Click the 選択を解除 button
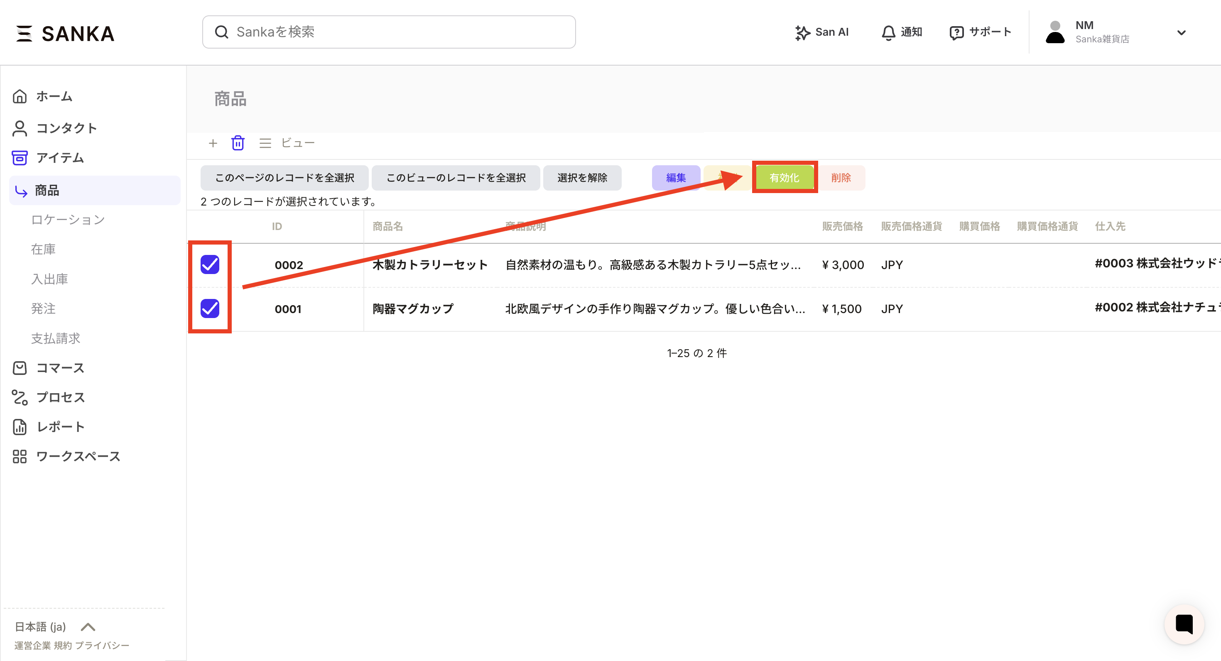The image size is (1221, 661). tap(581, 178)
